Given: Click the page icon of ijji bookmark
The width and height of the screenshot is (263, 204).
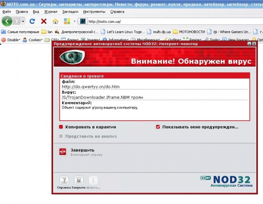Looking at the screenshot, I should tap(209, 32).
